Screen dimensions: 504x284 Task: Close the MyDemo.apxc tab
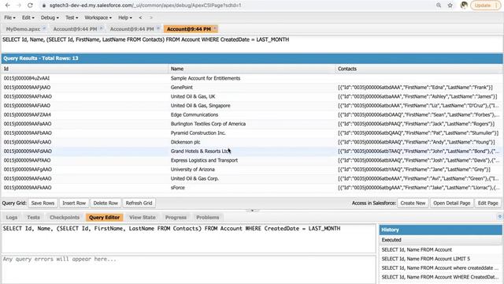tap(44, 28)
